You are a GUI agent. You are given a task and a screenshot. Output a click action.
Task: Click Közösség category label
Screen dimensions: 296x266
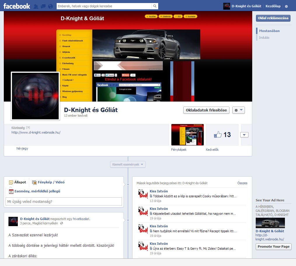18,128
